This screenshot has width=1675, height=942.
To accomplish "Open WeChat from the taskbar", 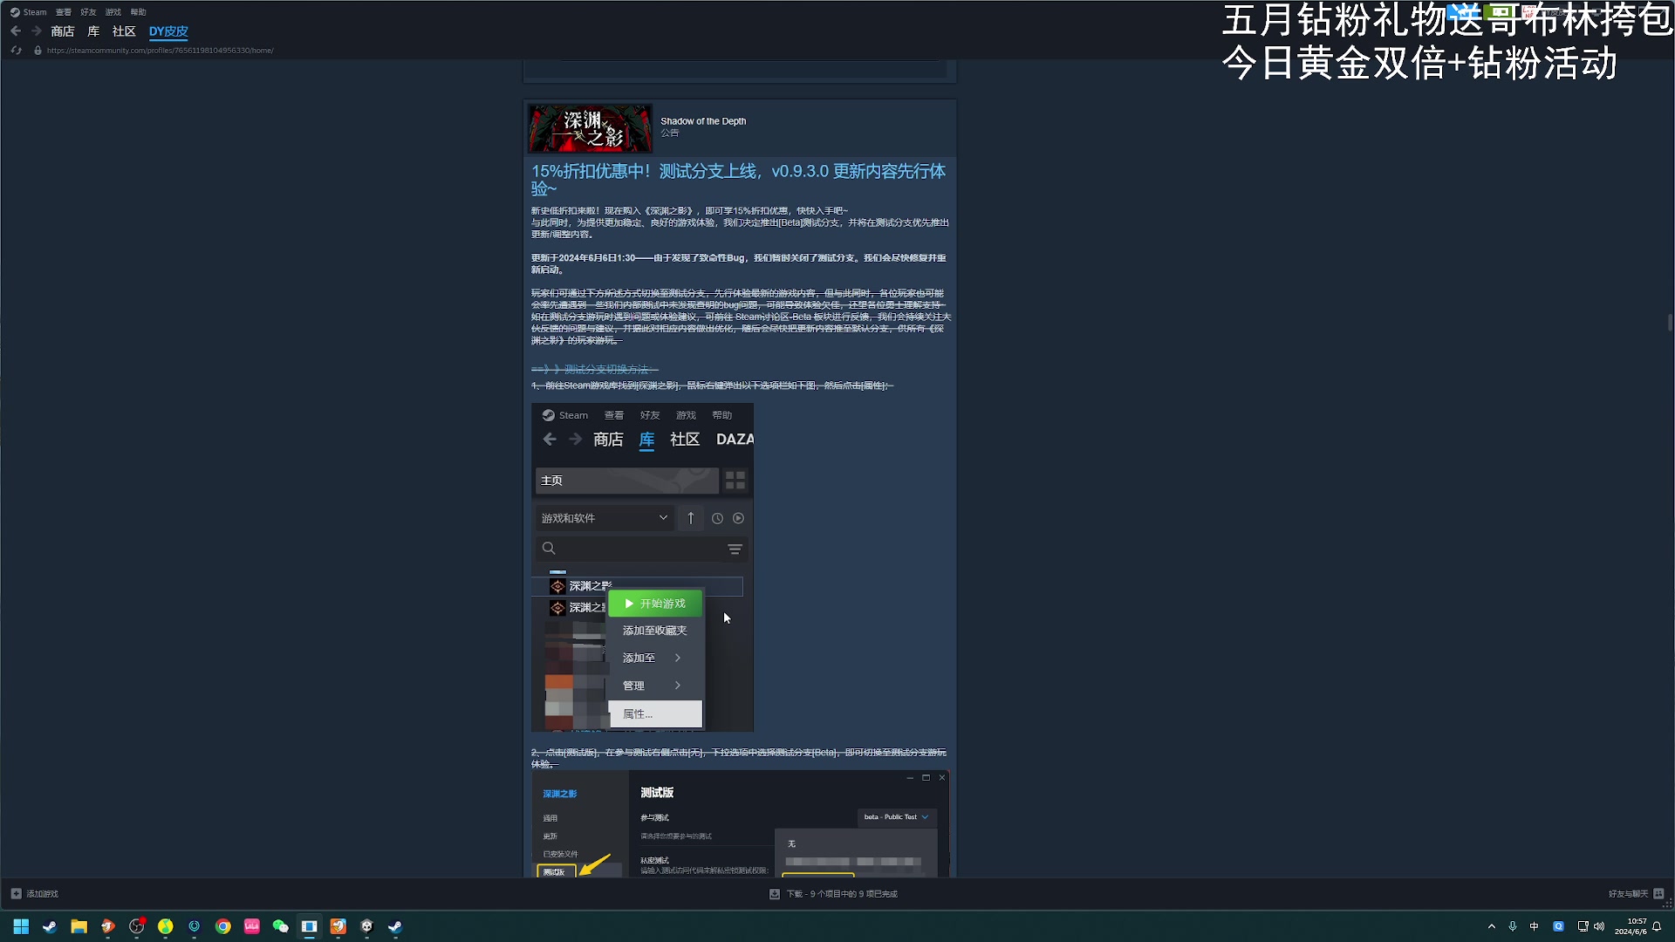I will tap(280, 926).
